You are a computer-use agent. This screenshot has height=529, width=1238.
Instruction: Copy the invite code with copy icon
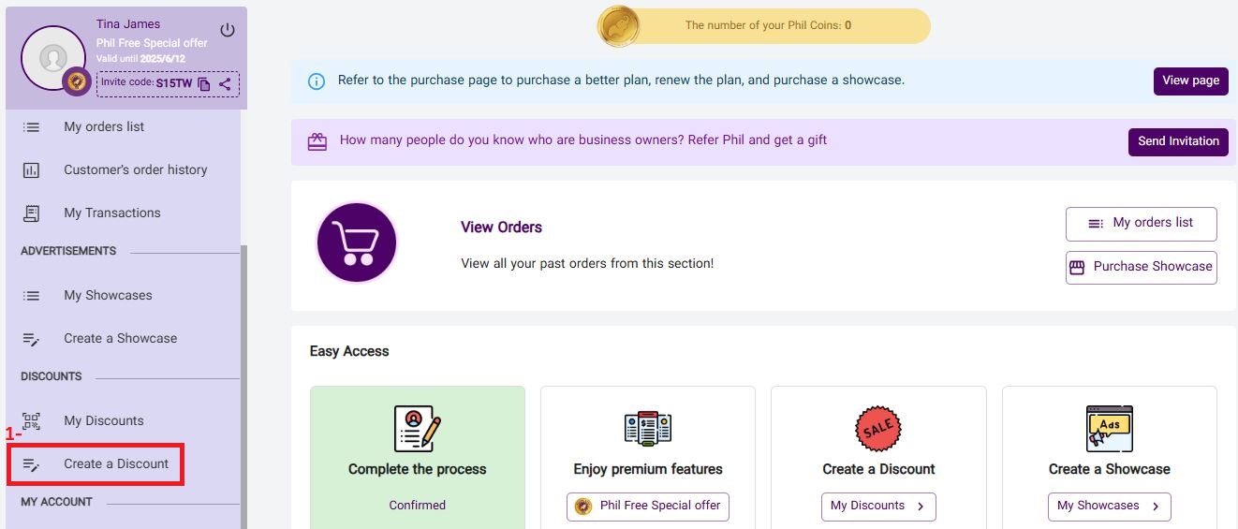[204, 84]
